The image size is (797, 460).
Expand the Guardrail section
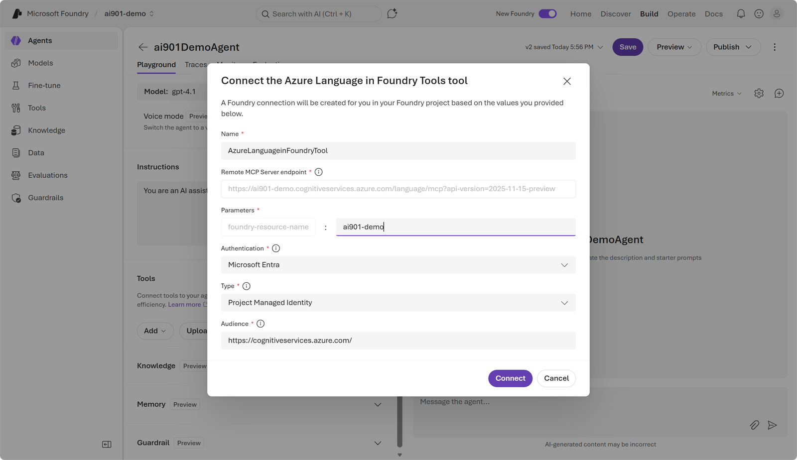coord(378,443)
